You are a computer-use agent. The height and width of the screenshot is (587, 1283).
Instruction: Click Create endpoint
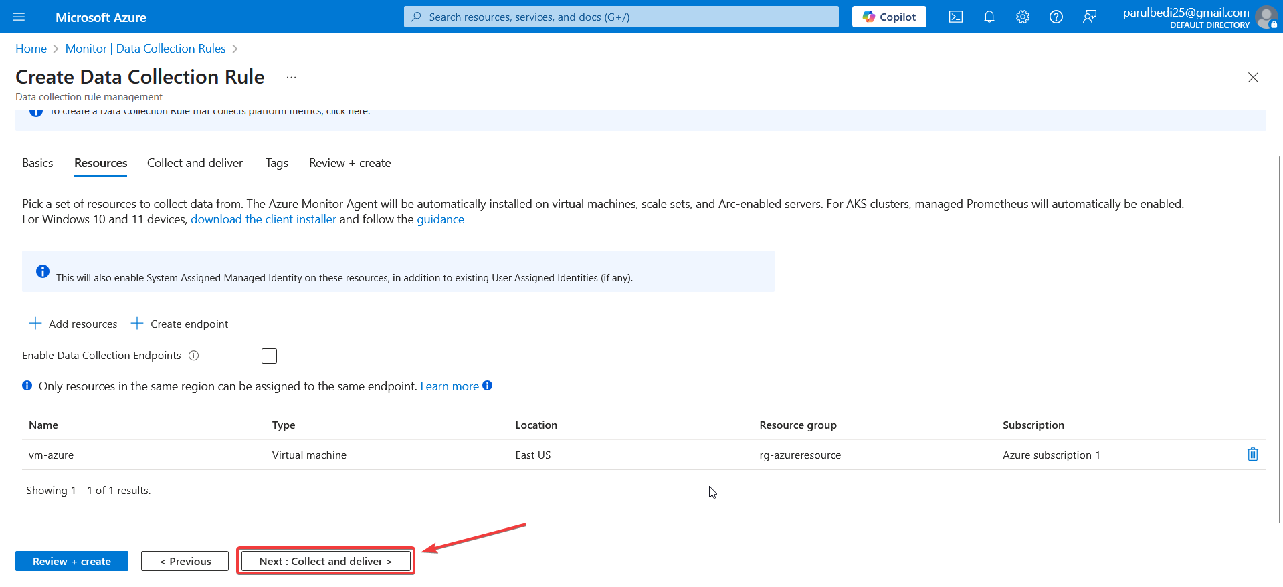coord(179,324)
